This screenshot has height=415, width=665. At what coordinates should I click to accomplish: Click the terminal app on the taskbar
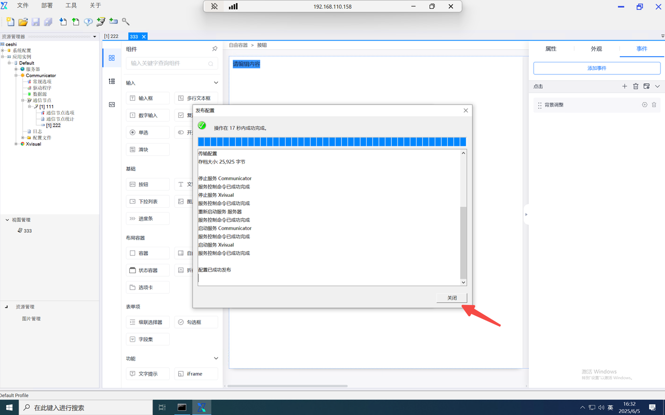(x=182, y=408)
